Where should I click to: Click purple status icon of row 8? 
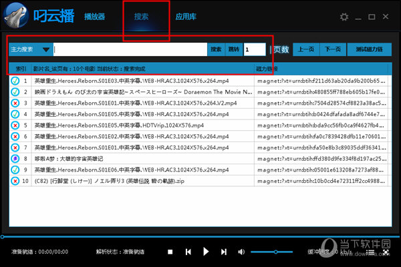[x=15, y=159]
